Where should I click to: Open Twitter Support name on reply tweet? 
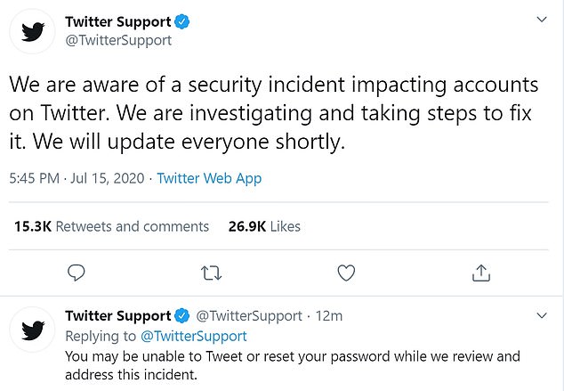(118, 316)
